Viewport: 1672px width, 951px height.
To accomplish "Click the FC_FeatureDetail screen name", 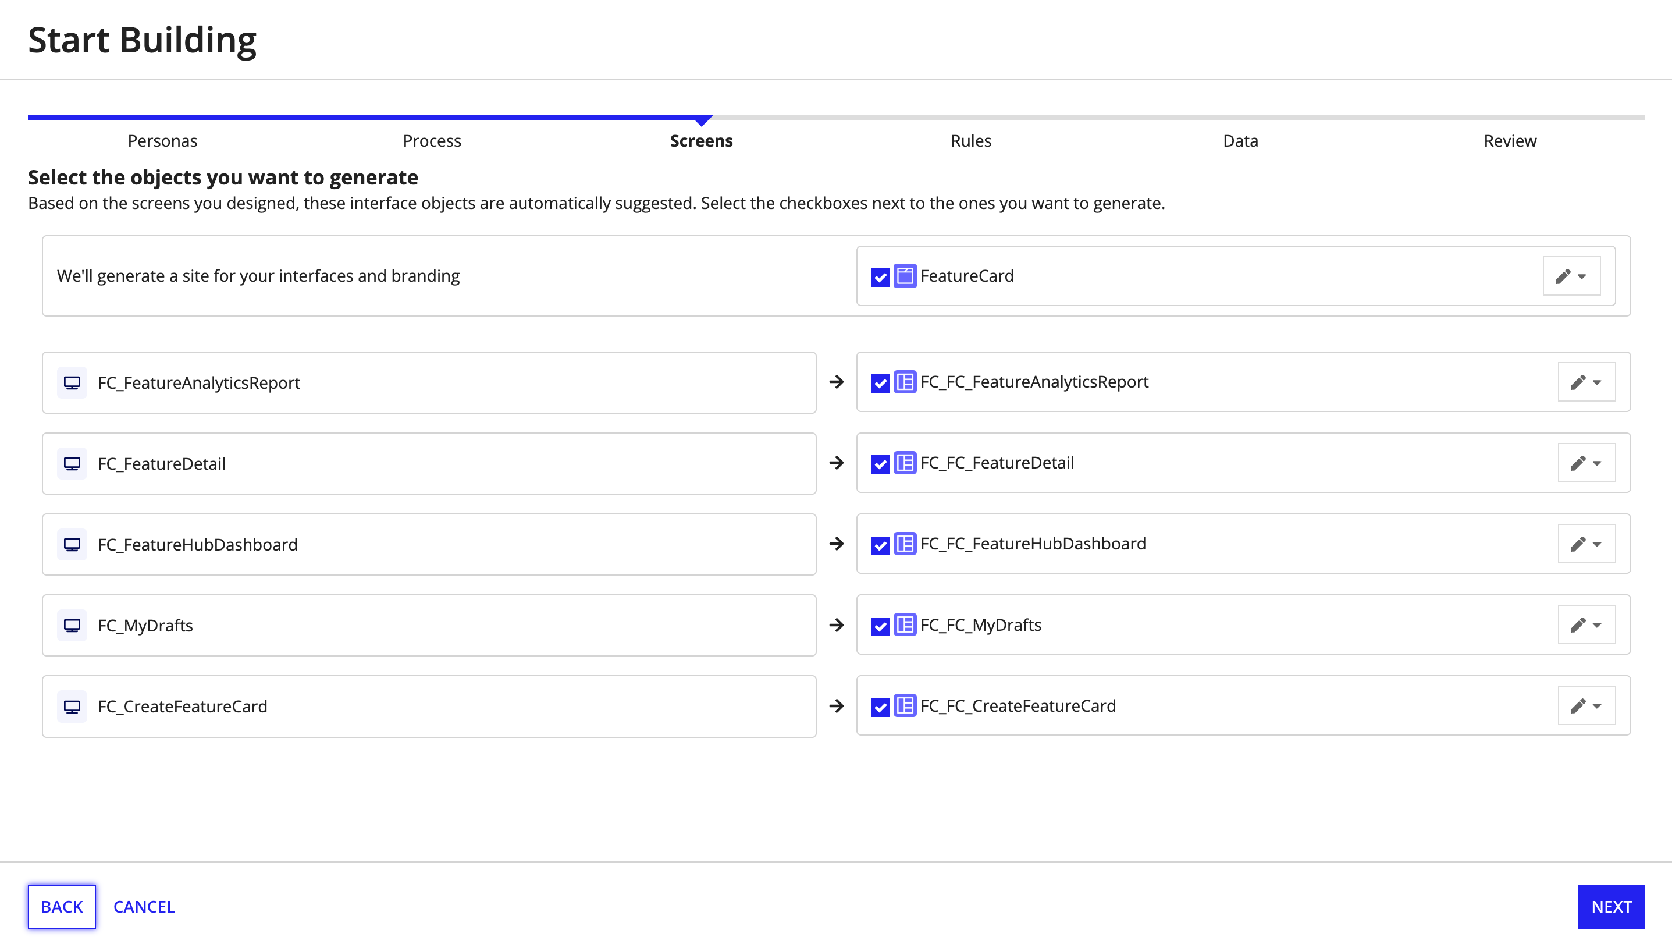I will coord(162,464).
